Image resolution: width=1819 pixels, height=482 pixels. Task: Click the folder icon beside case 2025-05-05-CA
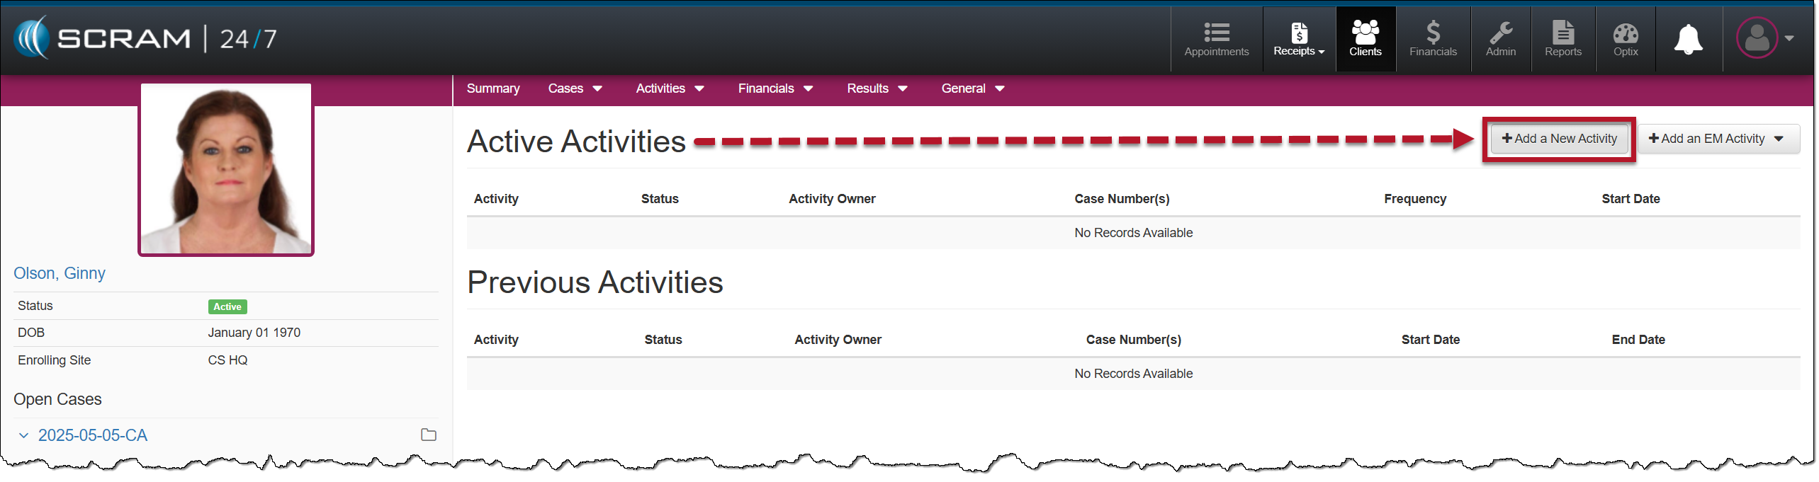point(428,435)
